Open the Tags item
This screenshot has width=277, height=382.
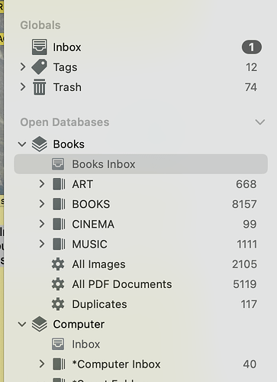tap(65, 67)
